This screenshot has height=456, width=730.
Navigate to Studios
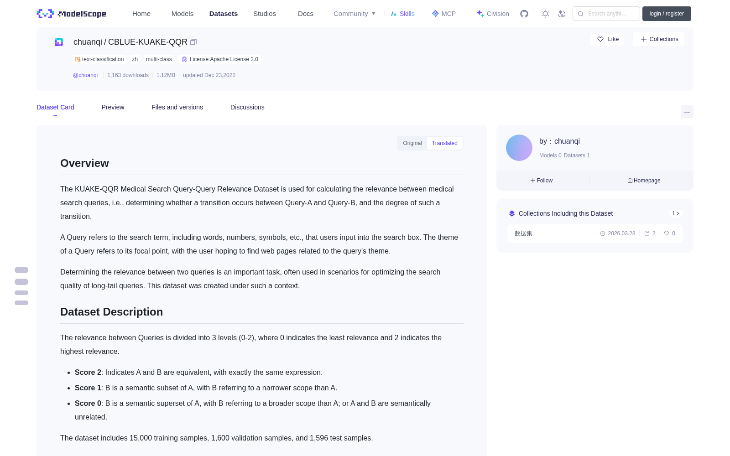point(265,14)
